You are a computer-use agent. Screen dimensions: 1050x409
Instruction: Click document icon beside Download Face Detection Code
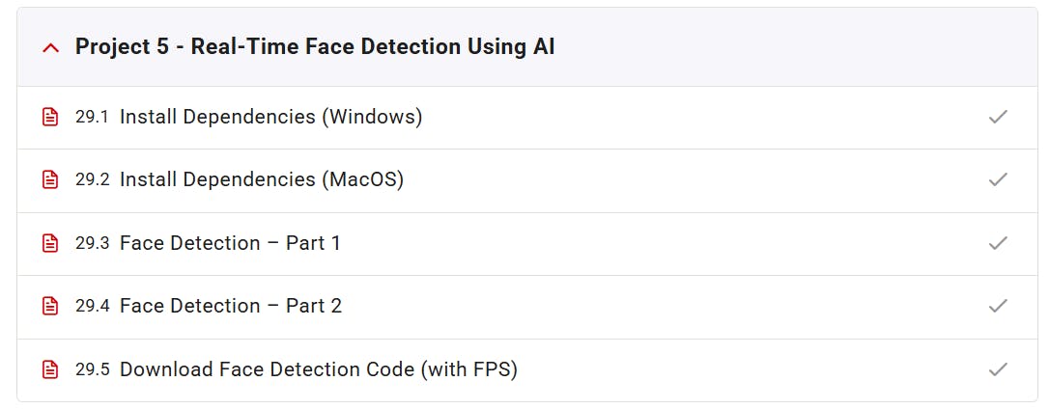tap(49, 369)
